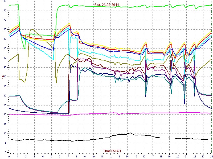
Task: Click hour '17' on the time axis
Action: (x=152, y=156)
